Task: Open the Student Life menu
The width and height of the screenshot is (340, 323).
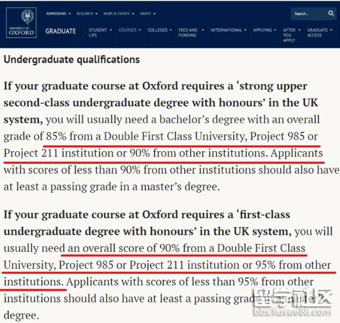Action: [100, 32]
